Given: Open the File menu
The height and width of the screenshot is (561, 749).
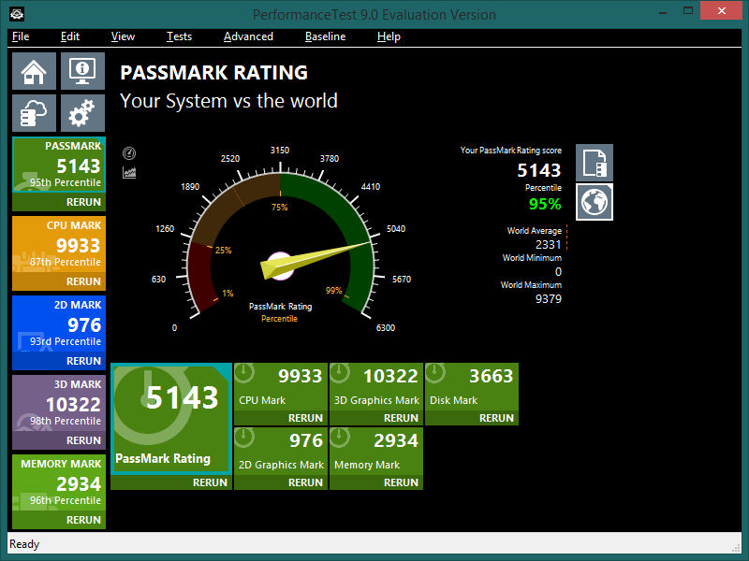Looking at the screenshot, I should click(x=21, y=36).
